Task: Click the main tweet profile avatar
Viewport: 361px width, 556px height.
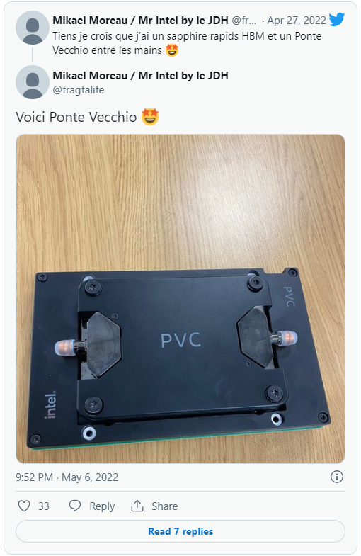Action: [x=33, y=82]
